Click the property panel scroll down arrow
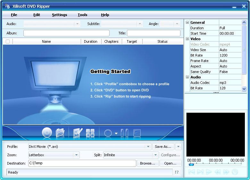The width and height of the screenshot is (250, 180). [244, 89]
